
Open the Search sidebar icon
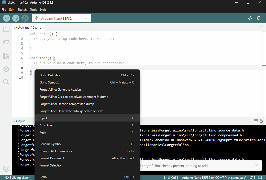click(6, 82)
